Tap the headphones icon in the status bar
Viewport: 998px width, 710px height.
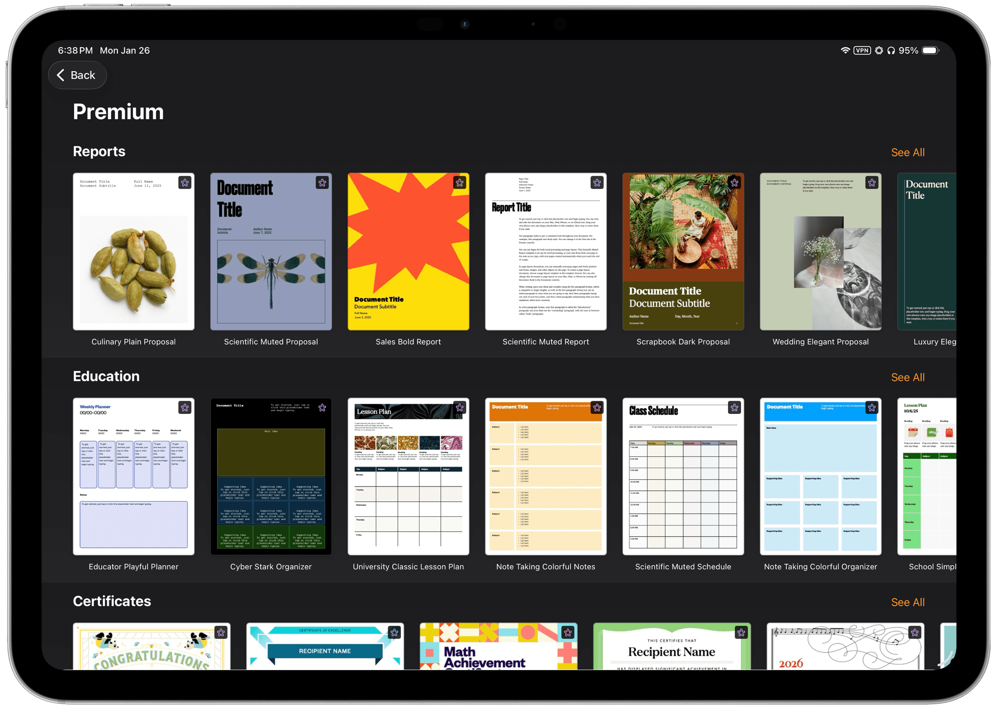(892, 50)
